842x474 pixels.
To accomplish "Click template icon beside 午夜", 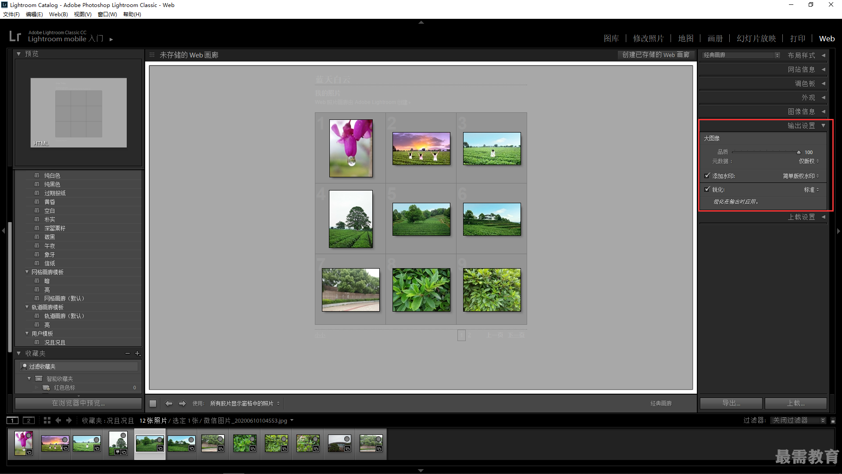I will pos(37,246).
